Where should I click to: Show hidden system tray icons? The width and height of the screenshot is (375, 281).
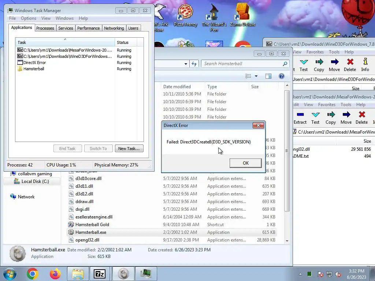[x=300, y=274]
